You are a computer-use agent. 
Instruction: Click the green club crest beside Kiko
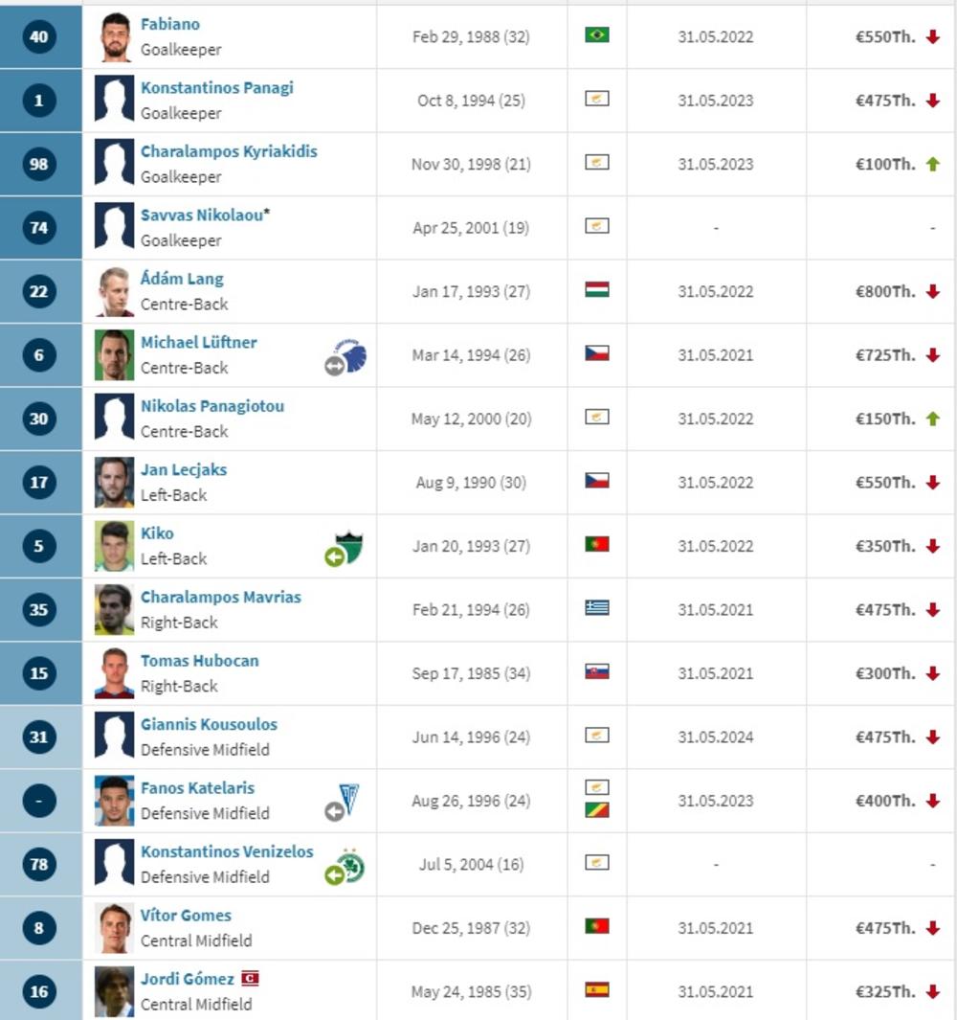347,549
